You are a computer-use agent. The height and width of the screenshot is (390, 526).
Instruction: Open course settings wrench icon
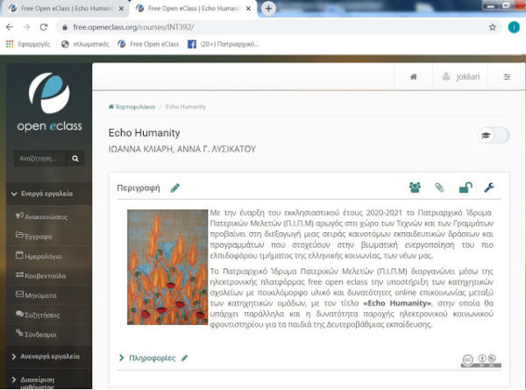pyautogui.click(x=489, y=188)
